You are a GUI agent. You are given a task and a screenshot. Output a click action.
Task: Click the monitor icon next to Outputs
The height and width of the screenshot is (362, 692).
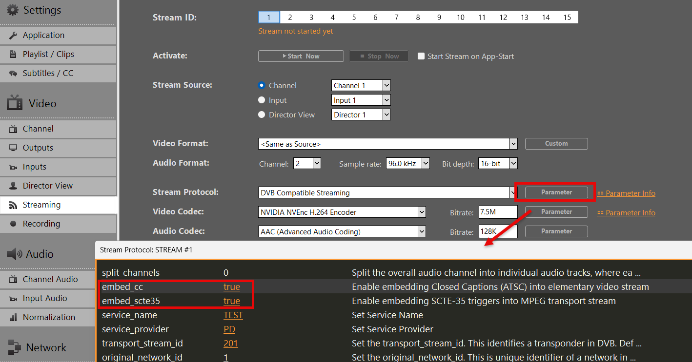coord(13,148)
